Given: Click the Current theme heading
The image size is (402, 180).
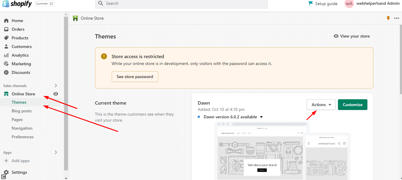Looking at the screenshot, I should 111,103.
